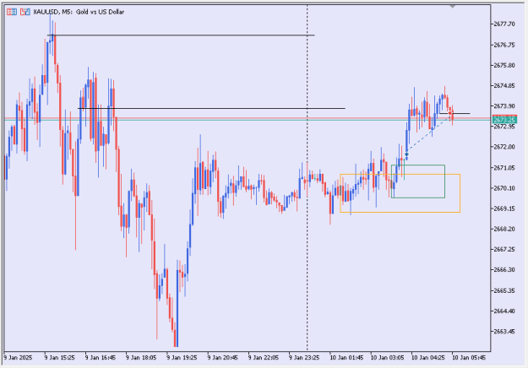
Task: Click the chart shift triangle marker
Action: (x=452, y=7)
